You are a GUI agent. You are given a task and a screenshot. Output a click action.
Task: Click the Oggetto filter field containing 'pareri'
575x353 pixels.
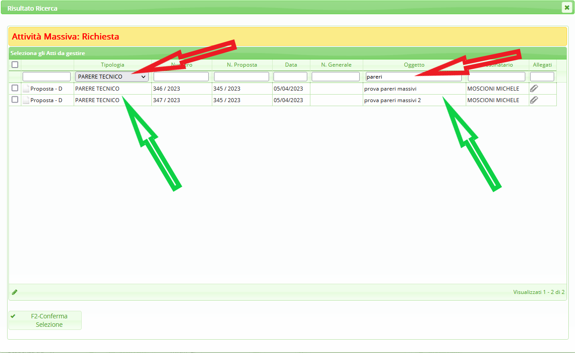[x=413, y=77]
